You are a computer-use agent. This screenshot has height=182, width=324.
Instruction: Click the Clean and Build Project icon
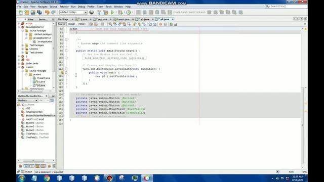click(x=106, y=12)
